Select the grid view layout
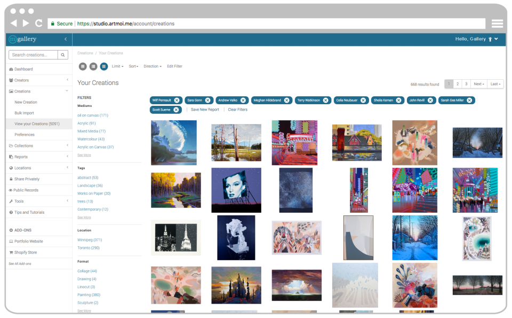 [104, 66]
